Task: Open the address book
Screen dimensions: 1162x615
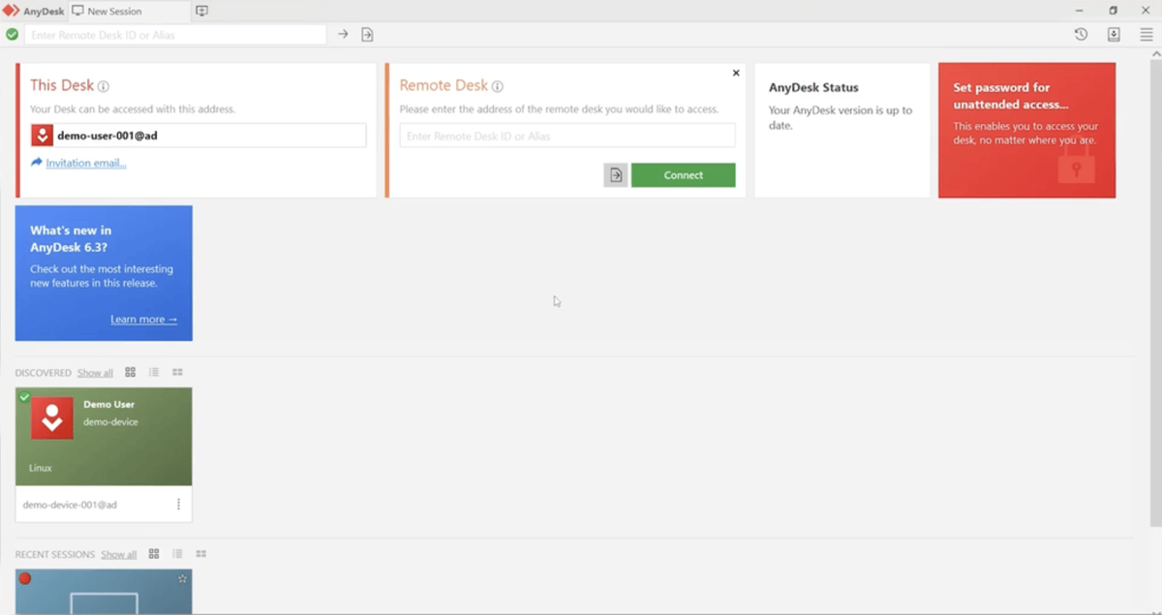Action: (x=1113, y=34)
